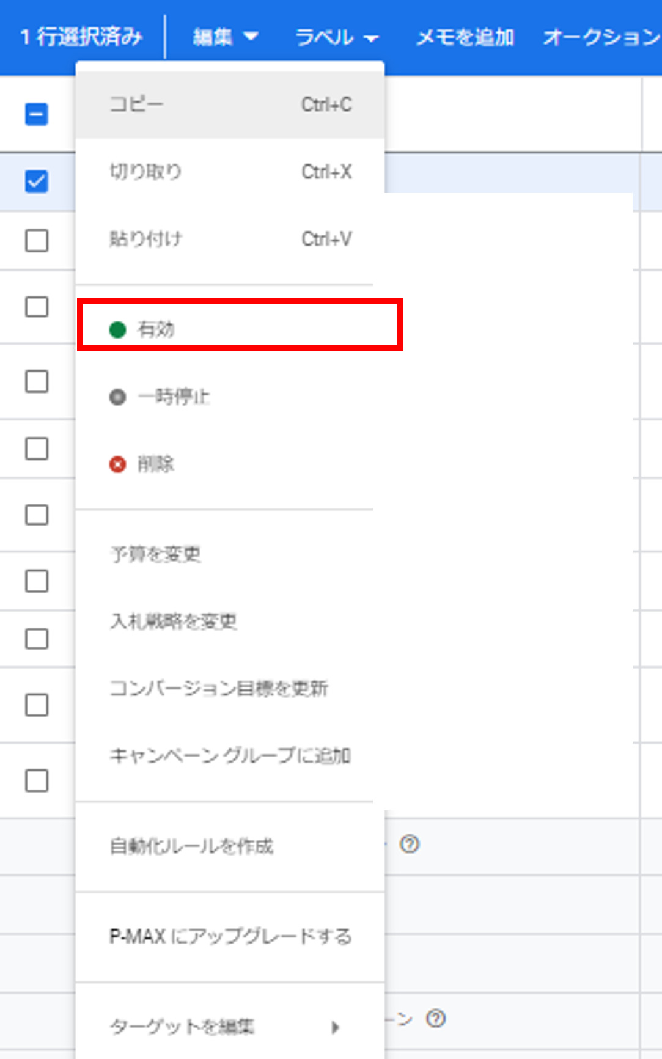This screenshot has height=1059, width=662.
Task: Uncheck the selected row checkbox
Action: click(x=37, y=181)
